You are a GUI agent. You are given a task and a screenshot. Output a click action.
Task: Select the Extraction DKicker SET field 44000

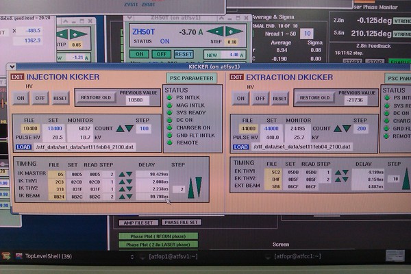271,129
